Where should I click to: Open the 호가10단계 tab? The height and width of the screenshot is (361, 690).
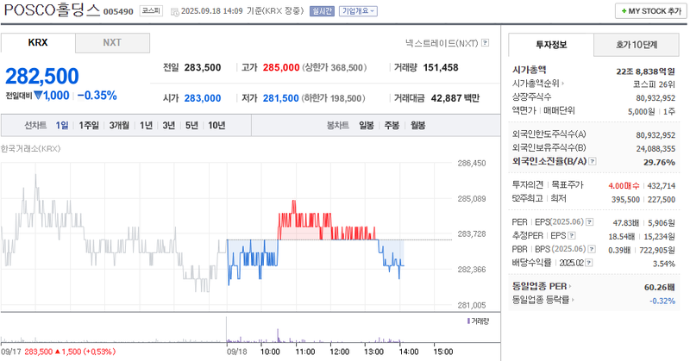pyautogui.click(x=637, y=45)
